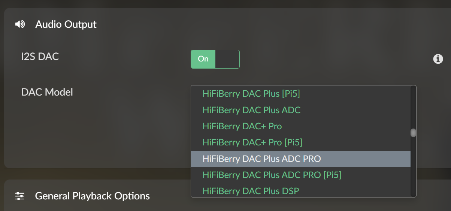Click the info icon for I2S DAC

pos(438,59)
